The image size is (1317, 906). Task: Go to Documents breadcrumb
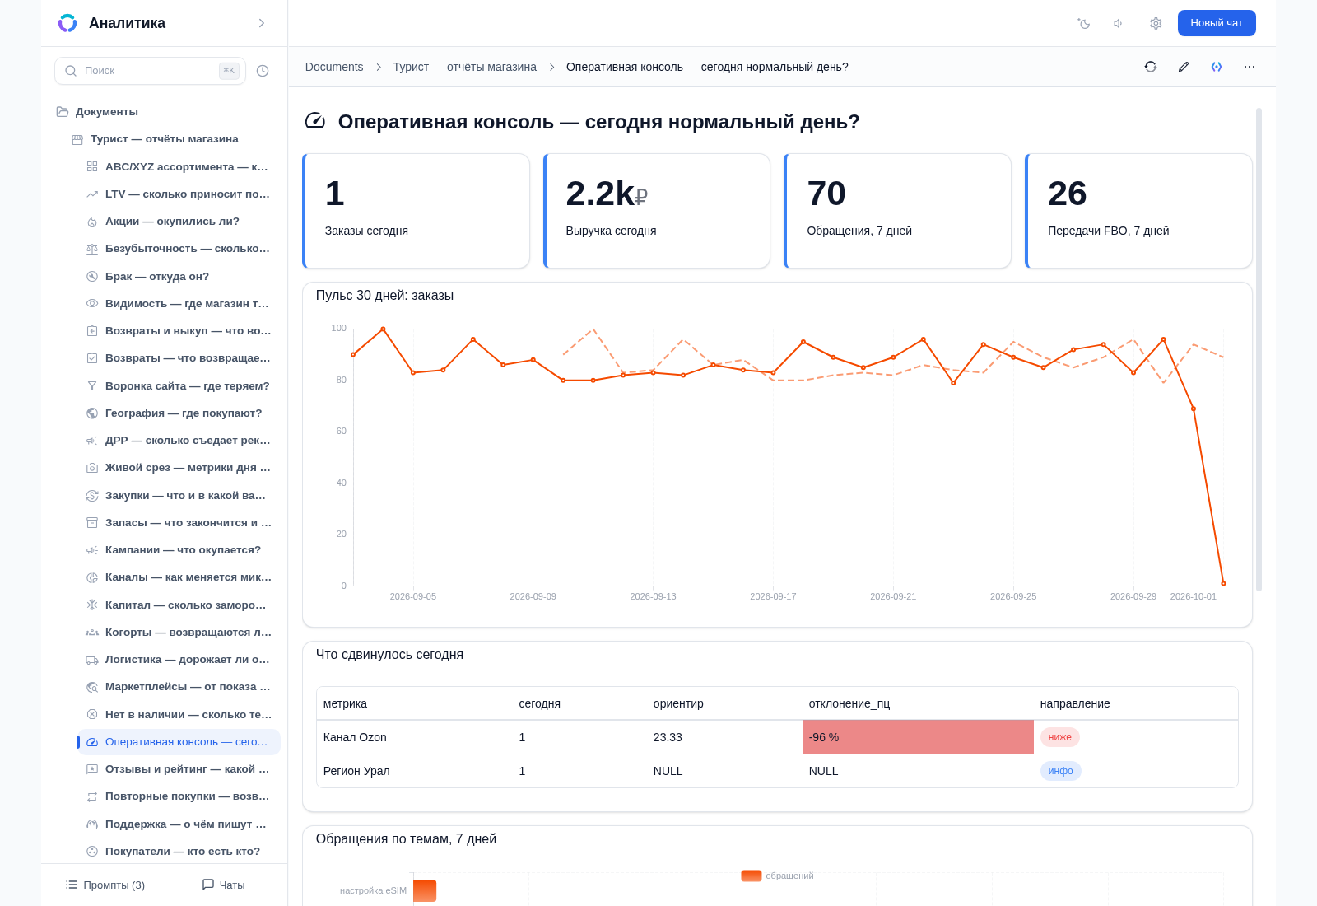[334, 67]
